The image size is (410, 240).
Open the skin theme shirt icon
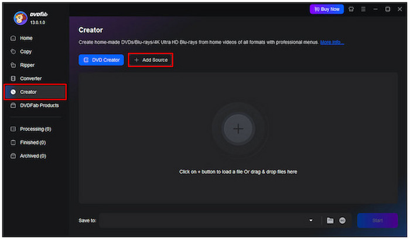pyautogui.click(x=351, y=9)
